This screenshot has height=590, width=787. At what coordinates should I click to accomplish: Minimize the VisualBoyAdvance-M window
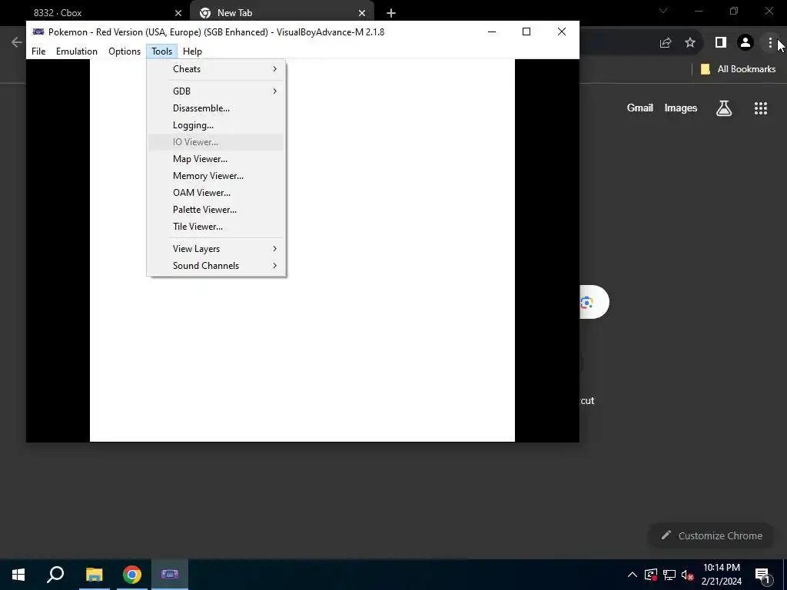point(492,31)
